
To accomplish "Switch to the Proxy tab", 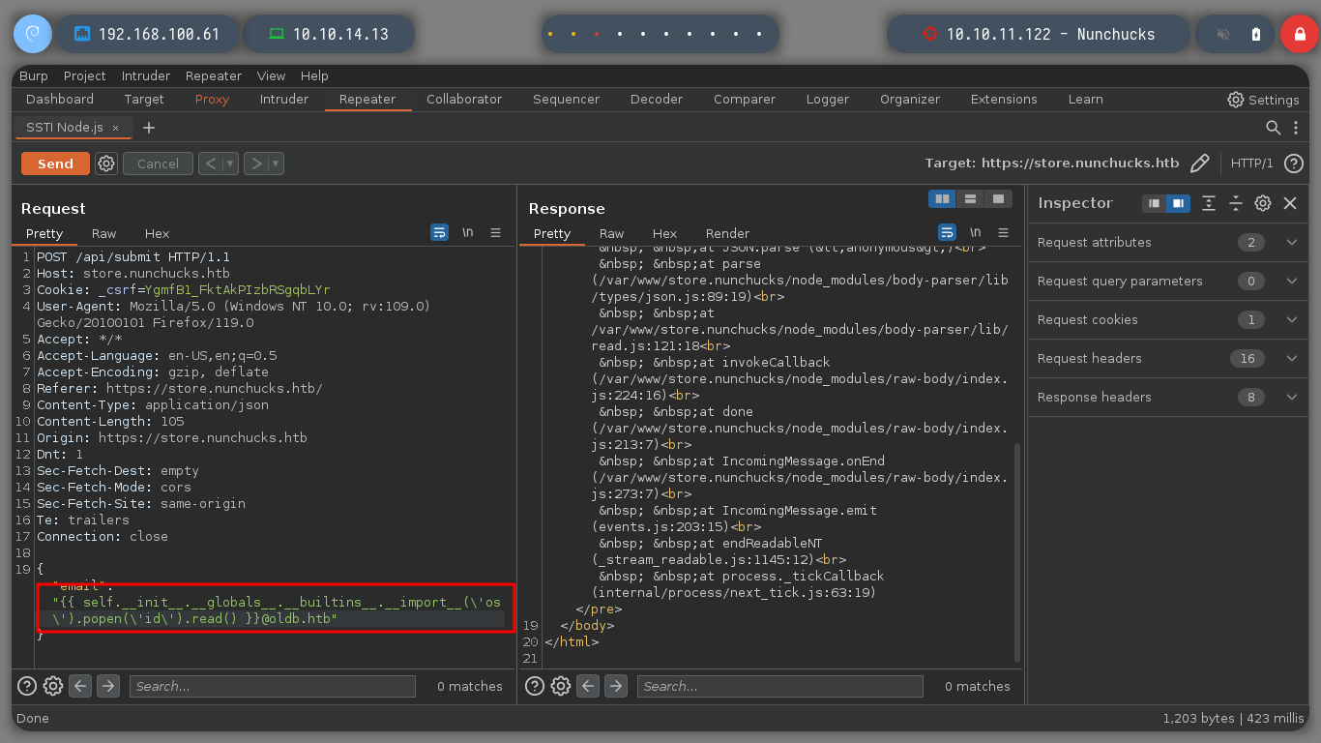I will coord(212,99).
